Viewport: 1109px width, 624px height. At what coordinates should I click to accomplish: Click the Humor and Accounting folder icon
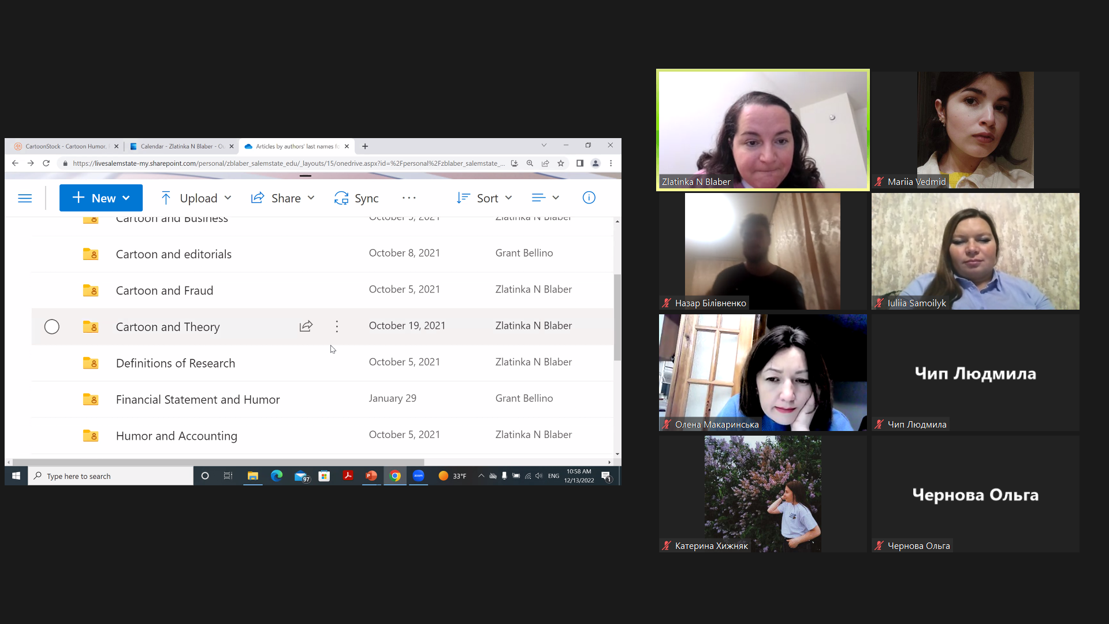(90, 436)
